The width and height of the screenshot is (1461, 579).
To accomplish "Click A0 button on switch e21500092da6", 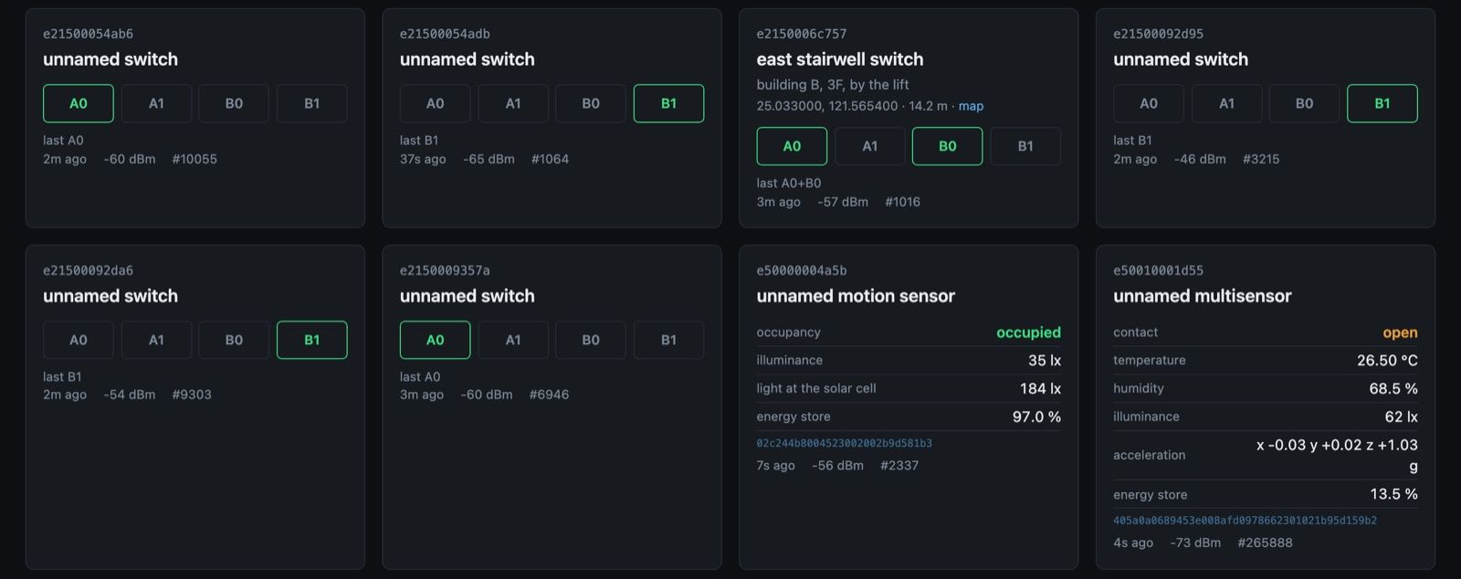I will tap(79, 340).
